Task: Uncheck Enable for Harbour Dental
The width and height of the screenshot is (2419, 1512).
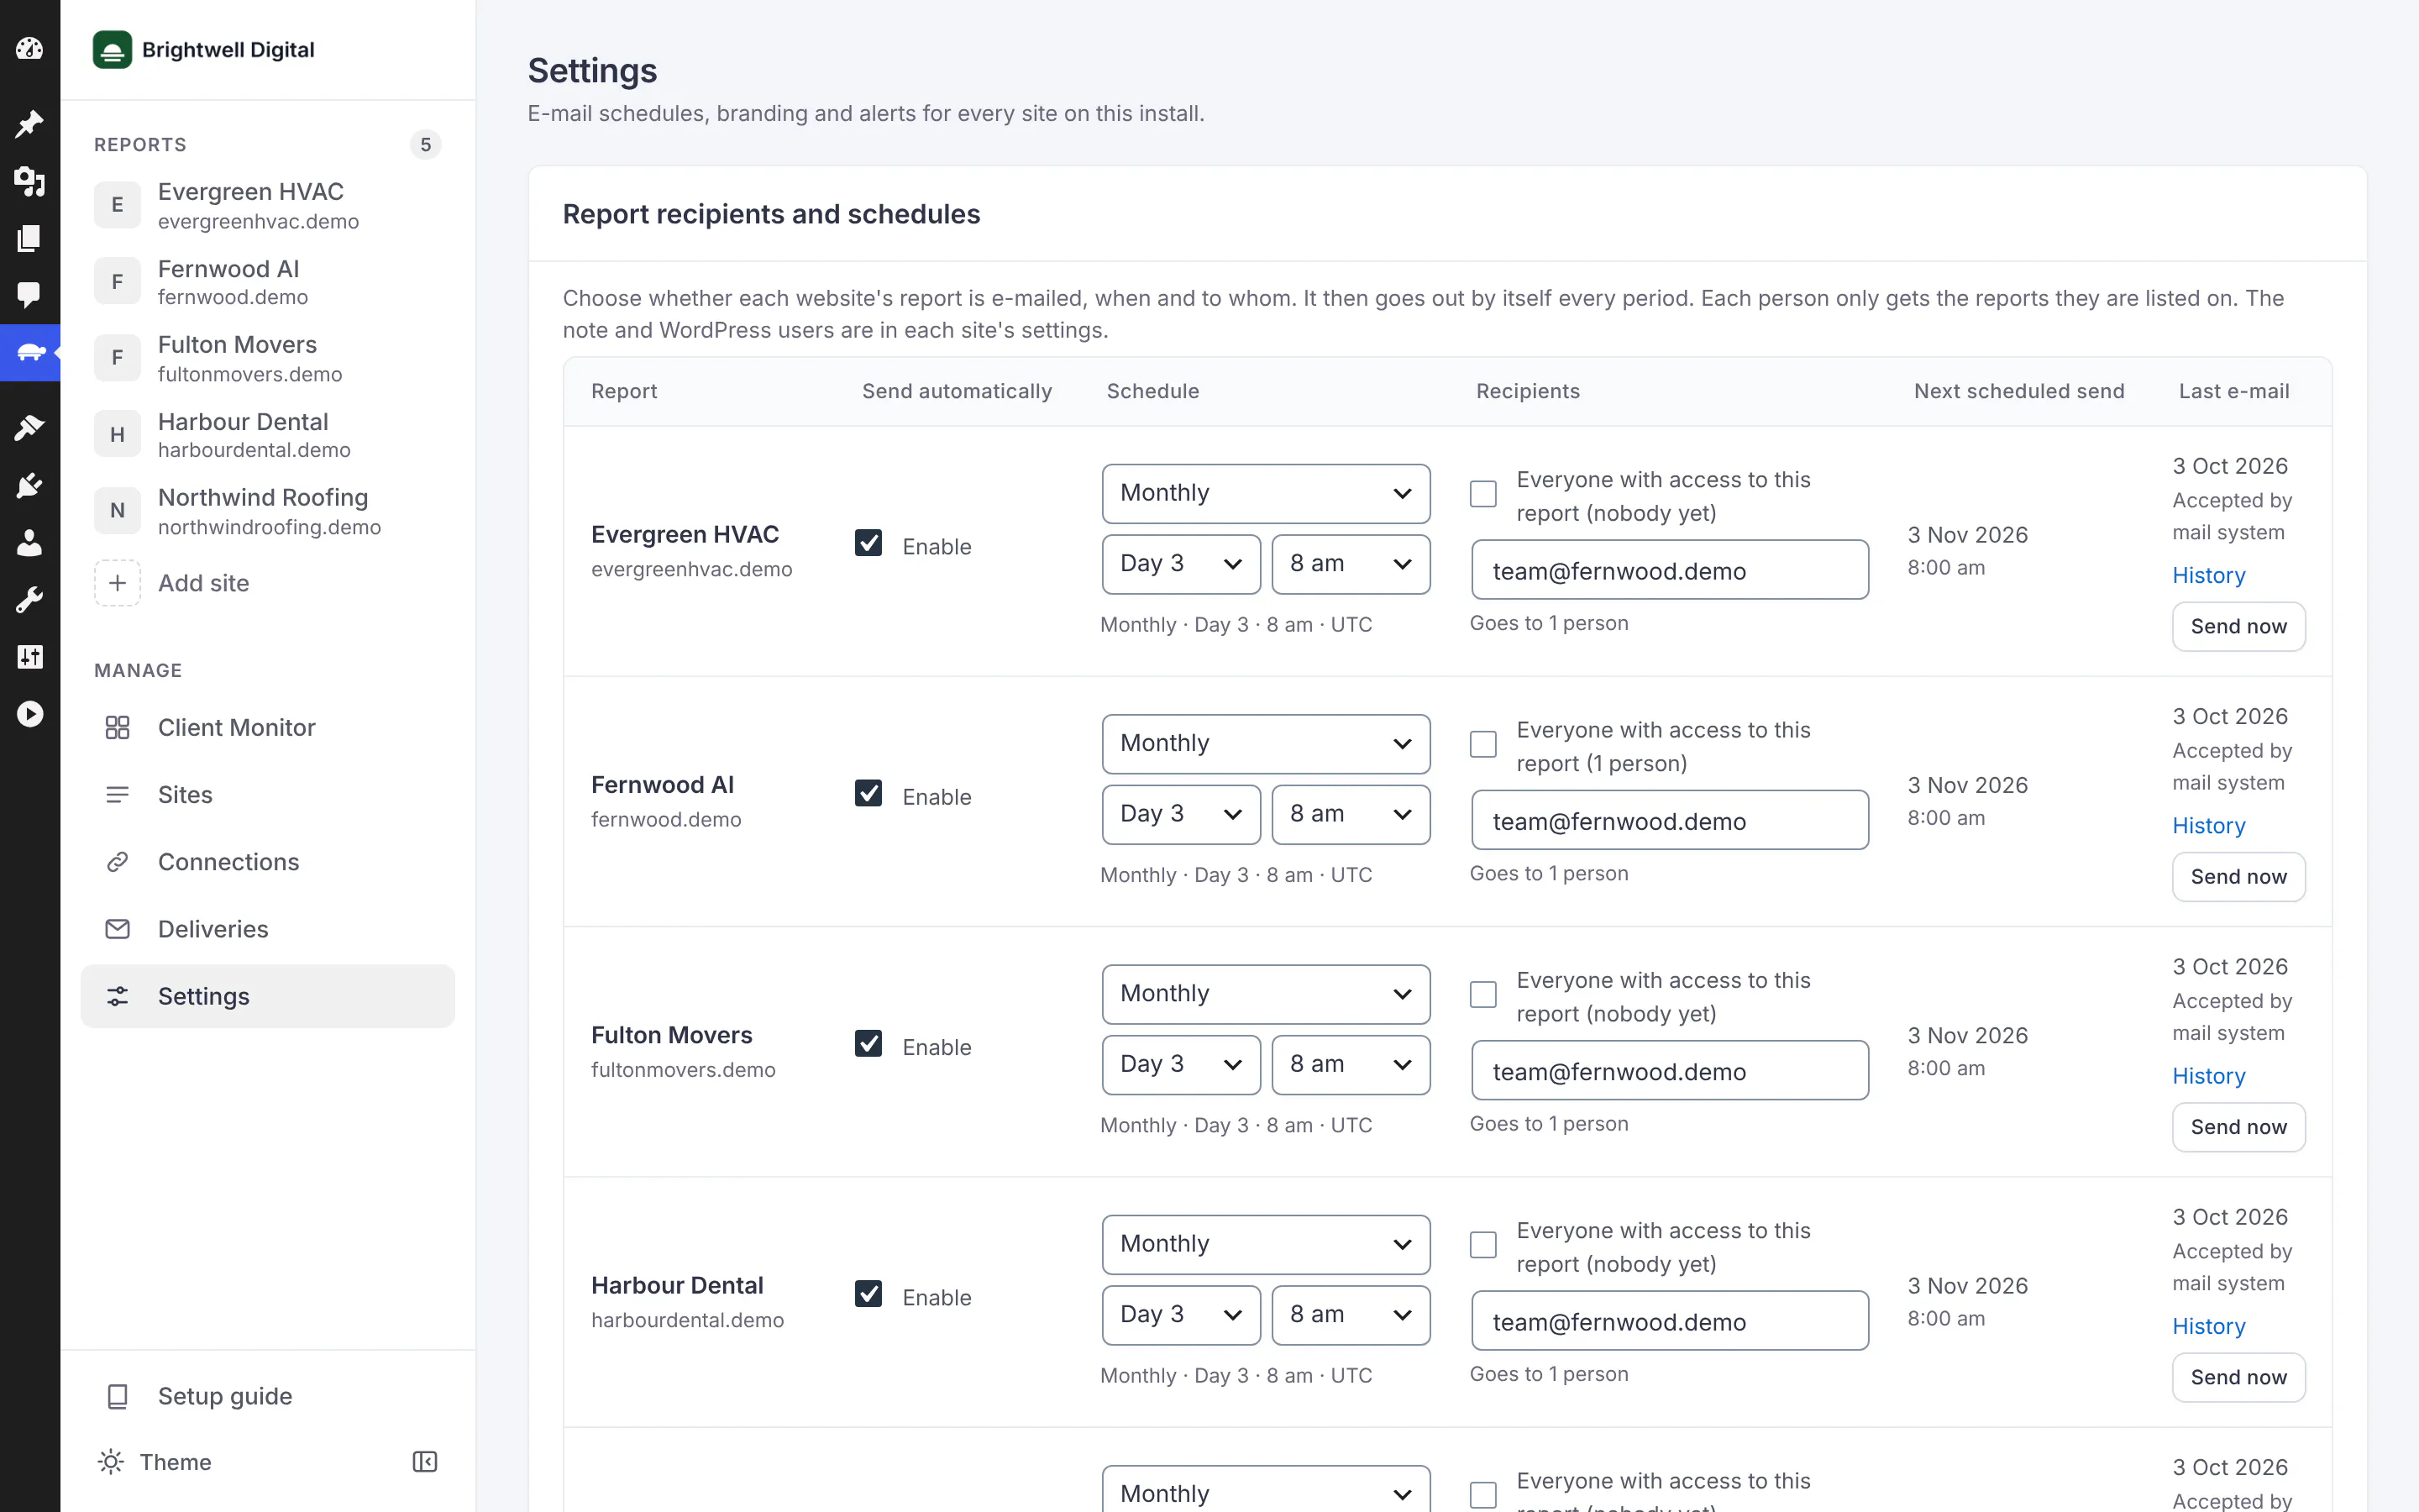Action: click(x=868, y=1294)
